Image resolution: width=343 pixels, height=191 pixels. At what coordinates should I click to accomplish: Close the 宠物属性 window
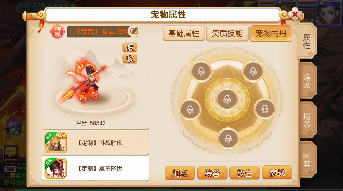coord(295,14)
